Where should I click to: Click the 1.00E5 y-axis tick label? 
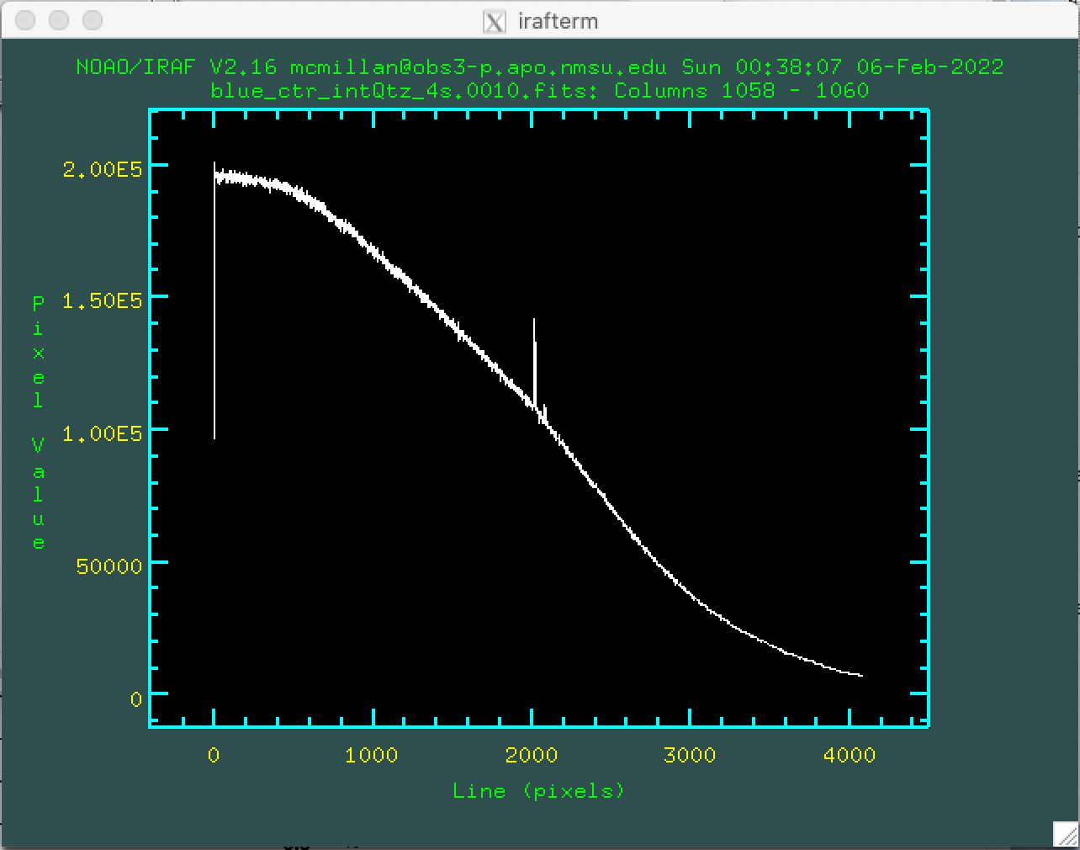point(102,433)
